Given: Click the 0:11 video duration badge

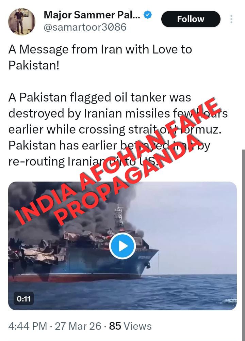Looking at the screenshot, I should tap(23, 299).
